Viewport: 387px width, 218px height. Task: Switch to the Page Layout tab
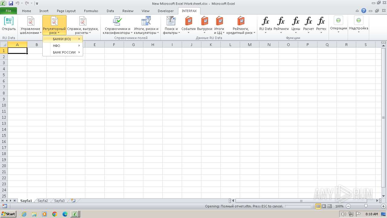coord(66,11)
